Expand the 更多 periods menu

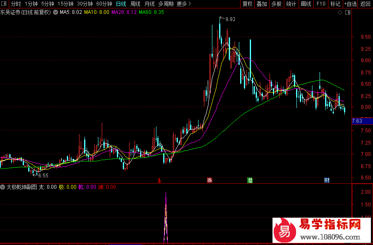coord(184,4)
